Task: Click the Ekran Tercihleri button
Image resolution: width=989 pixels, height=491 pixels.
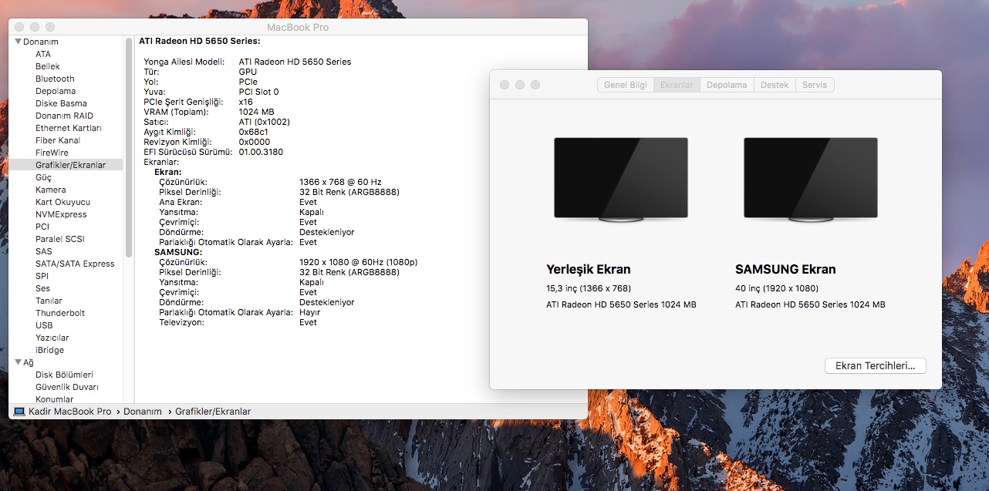Action: [x=875, y=366]
